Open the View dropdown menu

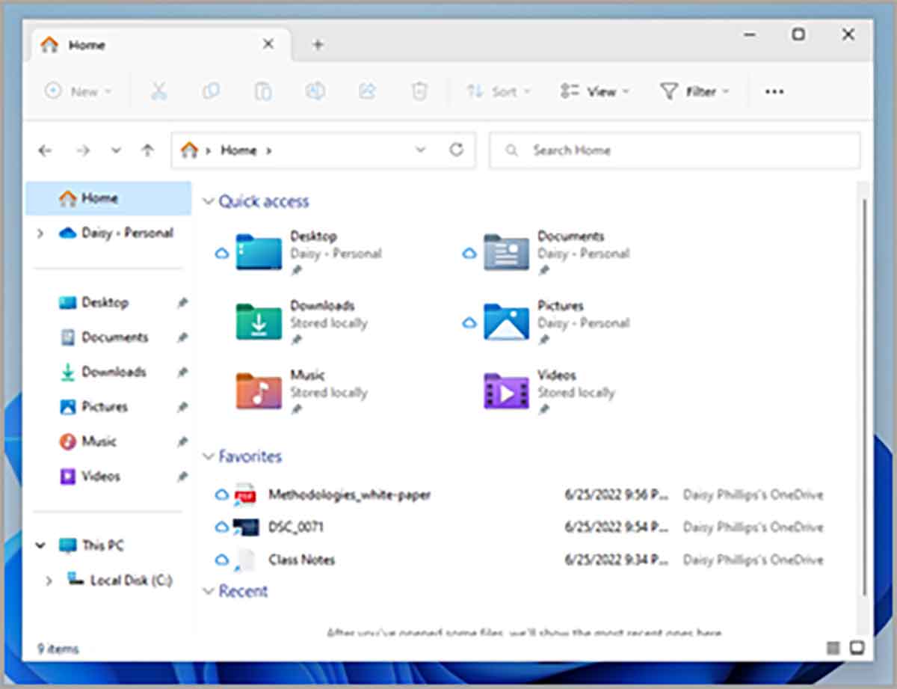pos(595,91)
